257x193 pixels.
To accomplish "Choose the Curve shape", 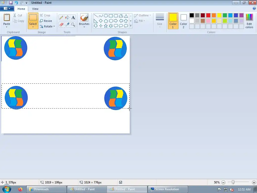I will pos(101,16).
